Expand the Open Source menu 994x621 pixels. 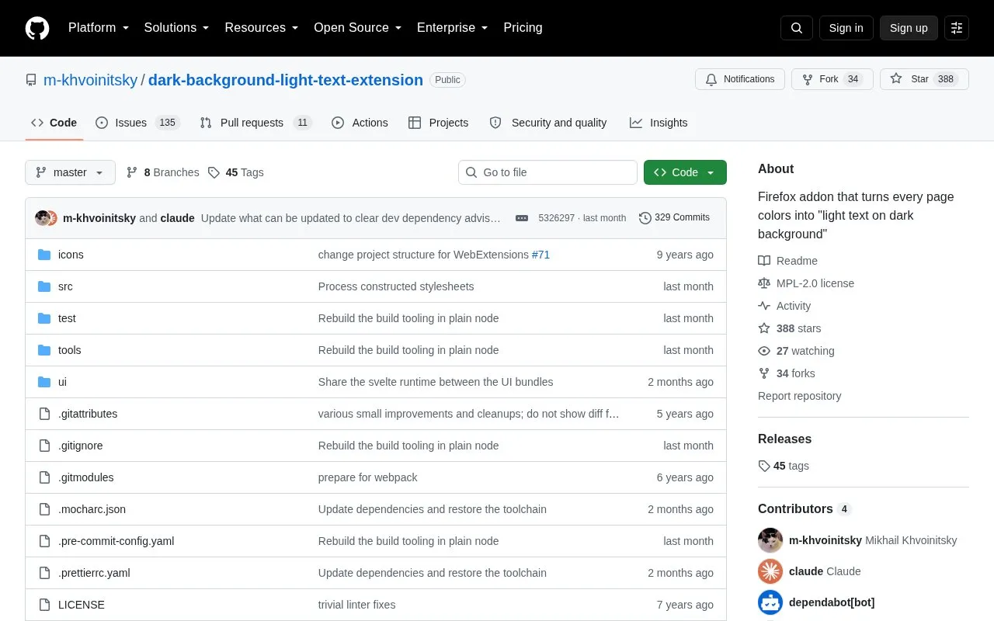(358, 28)
